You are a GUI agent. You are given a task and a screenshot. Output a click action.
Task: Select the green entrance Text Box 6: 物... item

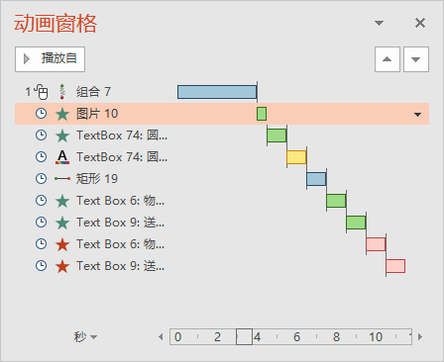pos(222,201)
